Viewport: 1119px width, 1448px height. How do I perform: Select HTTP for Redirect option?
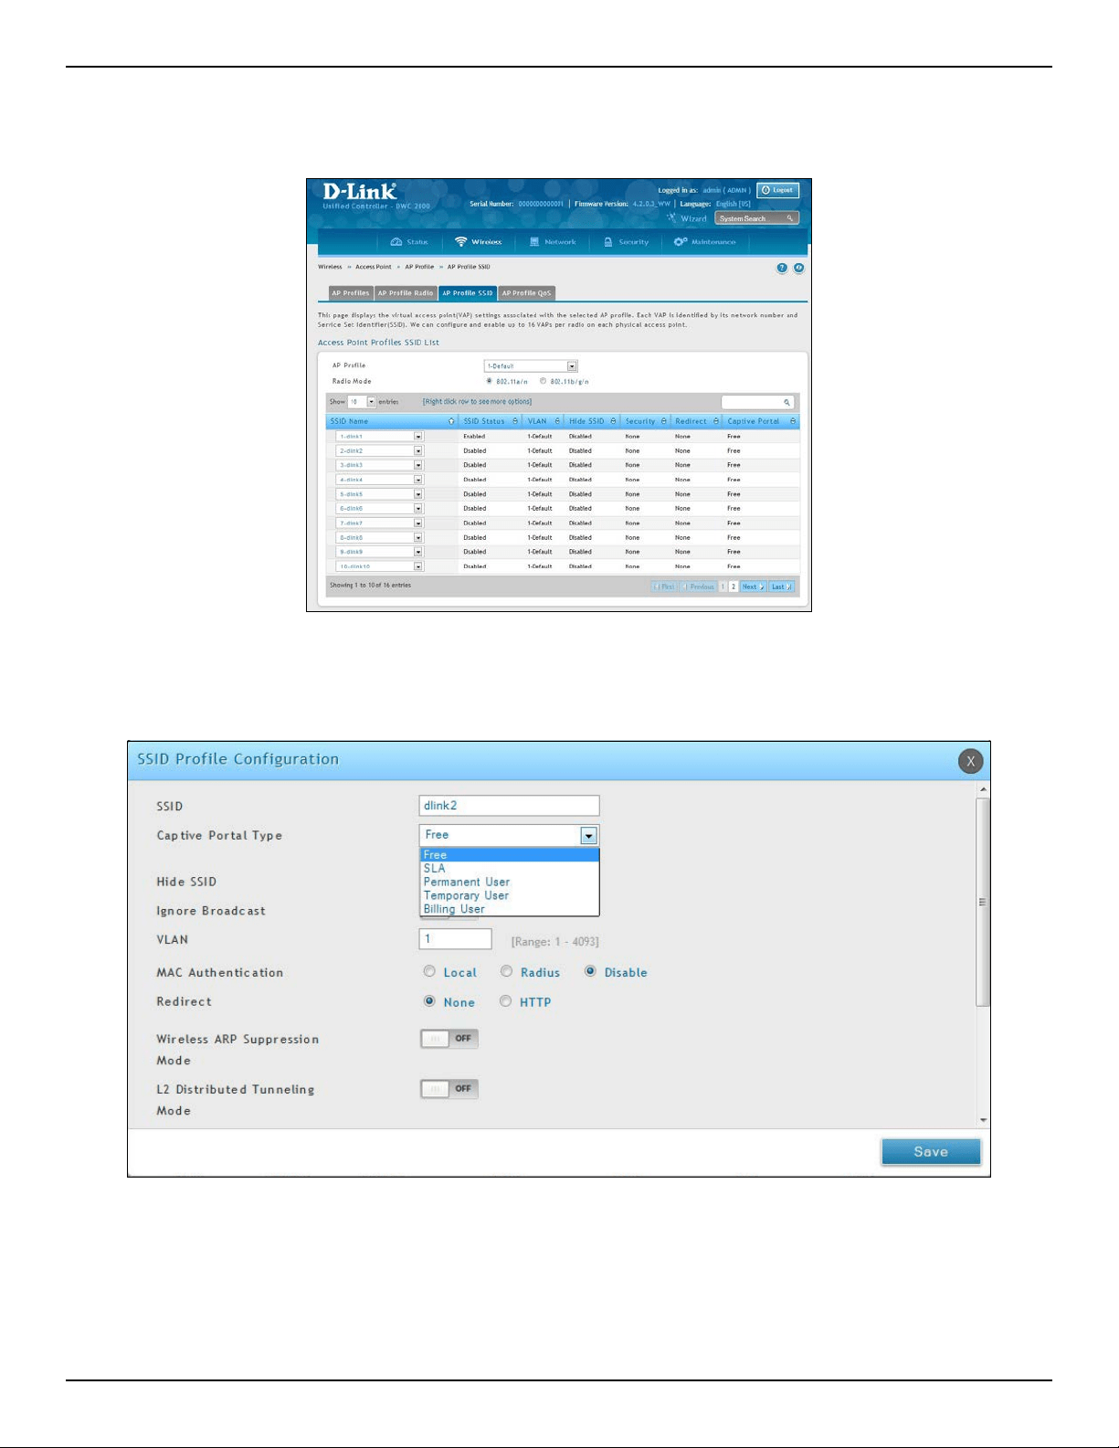(505, 1002)
